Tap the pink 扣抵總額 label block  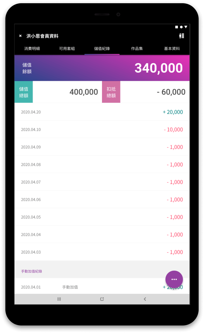coord(111,92)
